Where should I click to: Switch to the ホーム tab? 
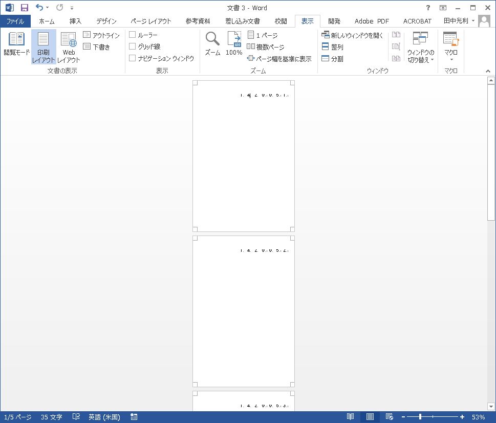(47, 21)
